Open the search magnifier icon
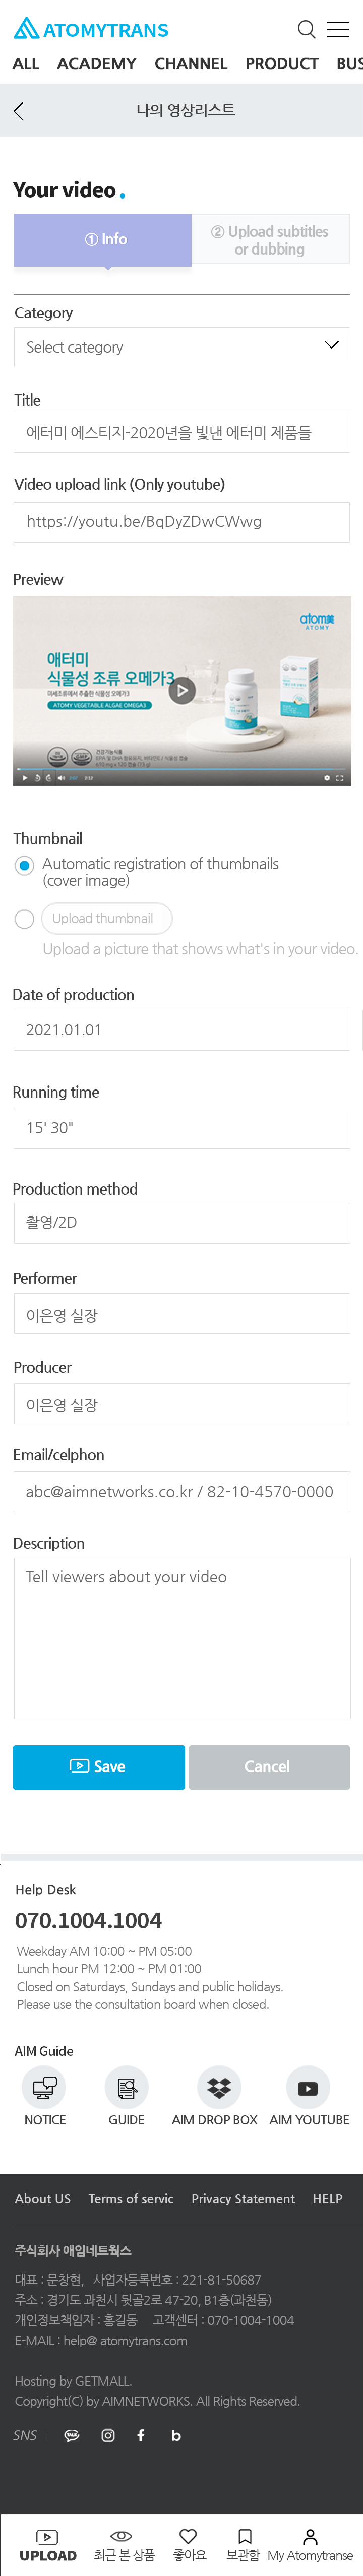Viewport: 363px width, 2576px height. [307, 29]
